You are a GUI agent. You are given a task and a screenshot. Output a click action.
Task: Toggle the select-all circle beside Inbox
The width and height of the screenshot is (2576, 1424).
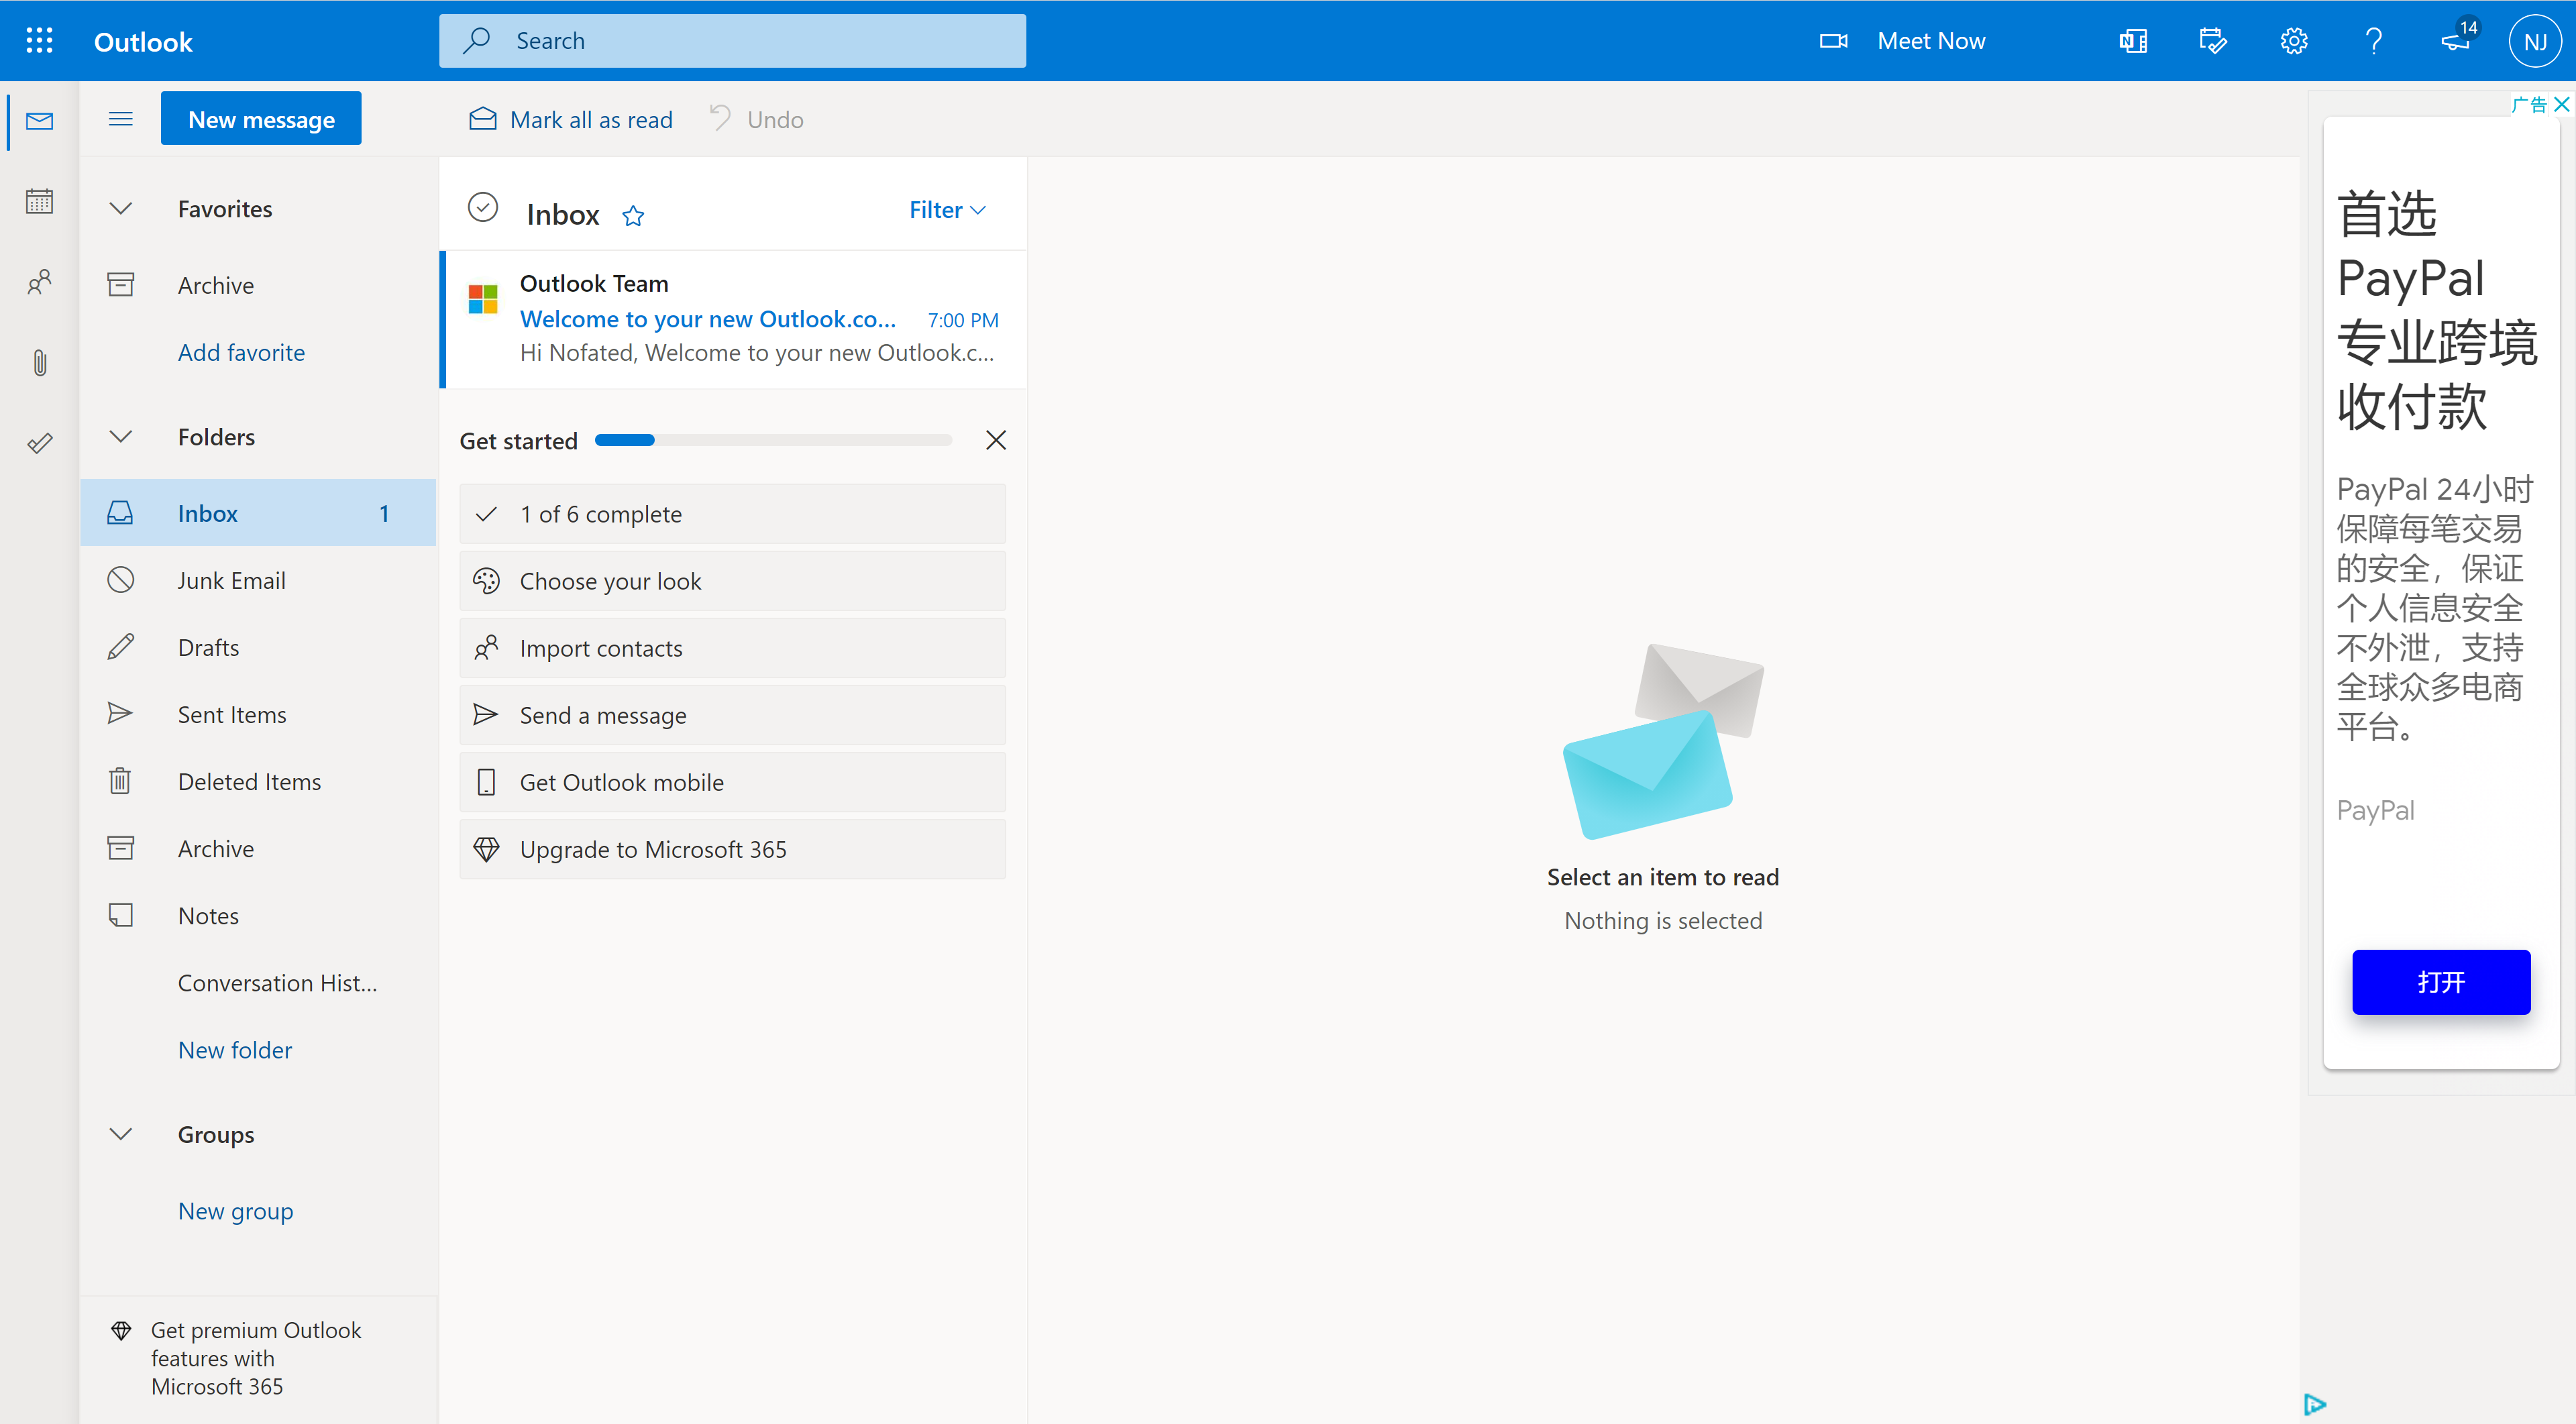[x=483, y=207]
